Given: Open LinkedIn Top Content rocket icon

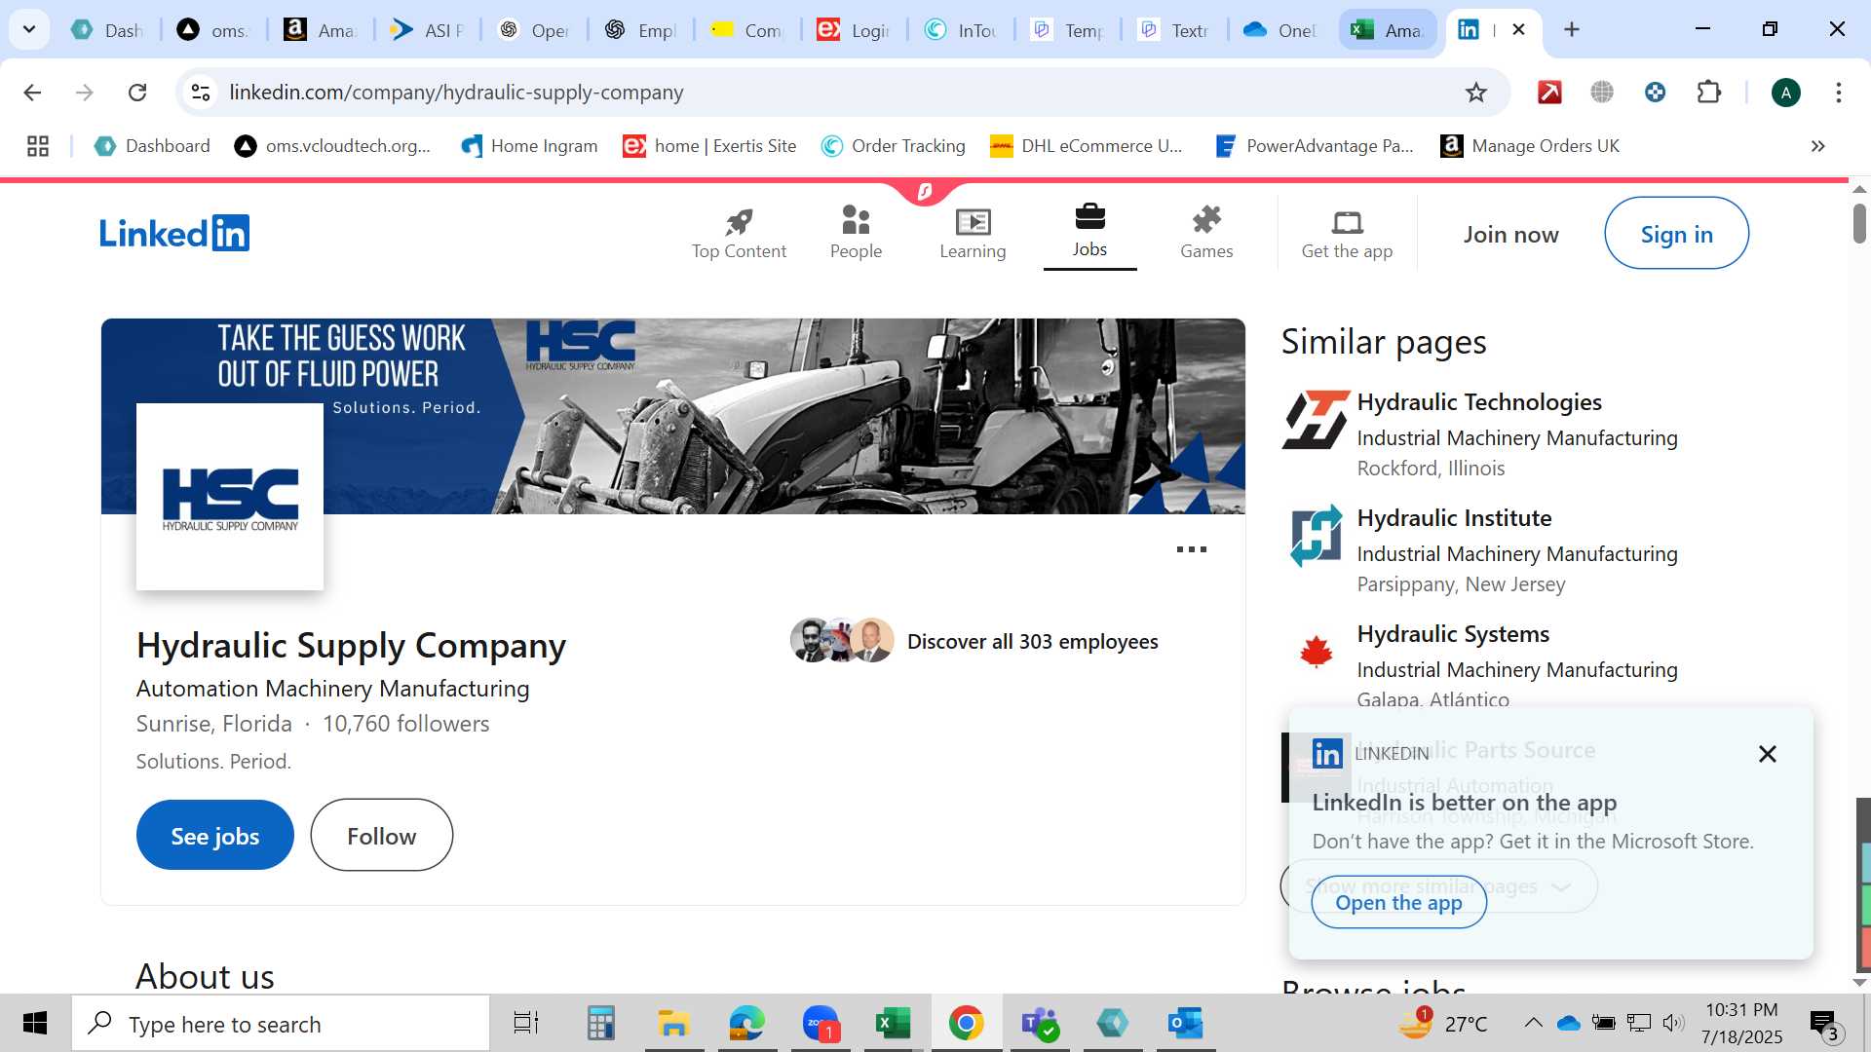Looking at the screenshot, I should pos(739,222).
